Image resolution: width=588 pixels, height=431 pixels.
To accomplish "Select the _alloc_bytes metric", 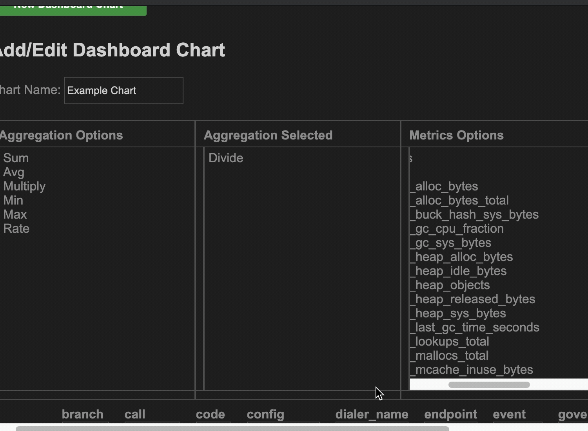I will pyautogui.click(x=444, y=186).
